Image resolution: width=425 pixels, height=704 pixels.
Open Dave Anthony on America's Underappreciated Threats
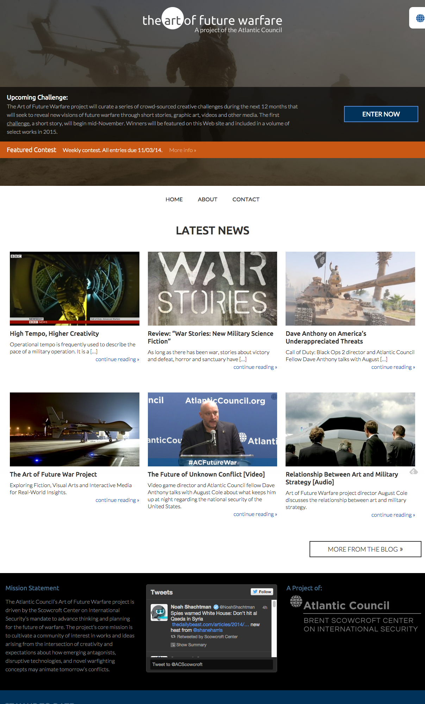(x=326, y=338)
